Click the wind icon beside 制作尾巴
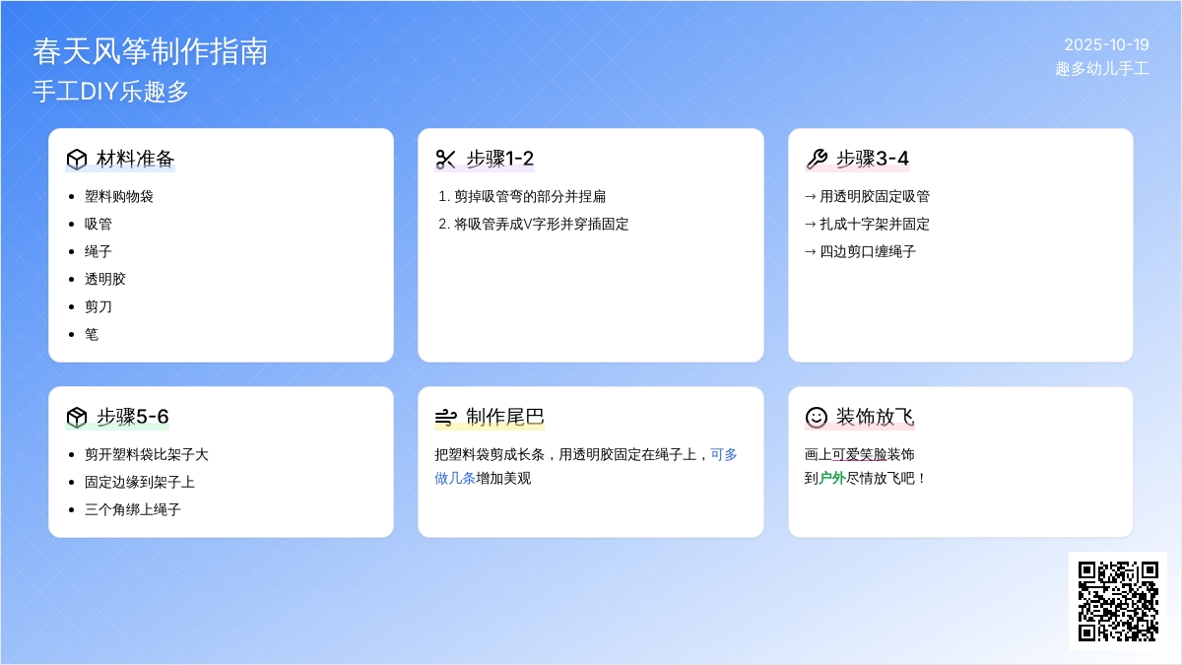 tap(446, 417)
